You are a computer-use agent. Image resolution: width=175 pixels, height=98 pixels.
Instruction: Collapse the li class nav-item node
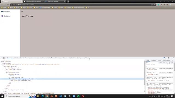7,74
